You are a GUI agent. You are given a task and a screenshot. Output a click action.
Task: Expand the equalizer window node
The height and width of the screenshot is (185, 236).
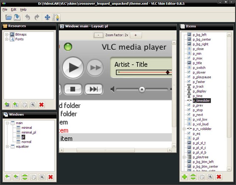pyautogui.click(x=7, y=146)
